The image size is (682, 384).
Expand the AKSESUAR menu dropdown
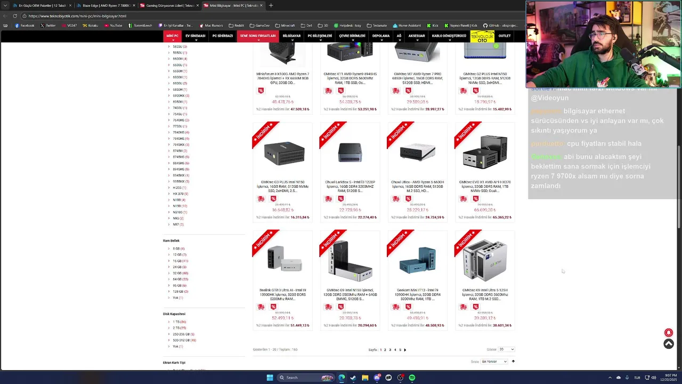click(417, 36)
